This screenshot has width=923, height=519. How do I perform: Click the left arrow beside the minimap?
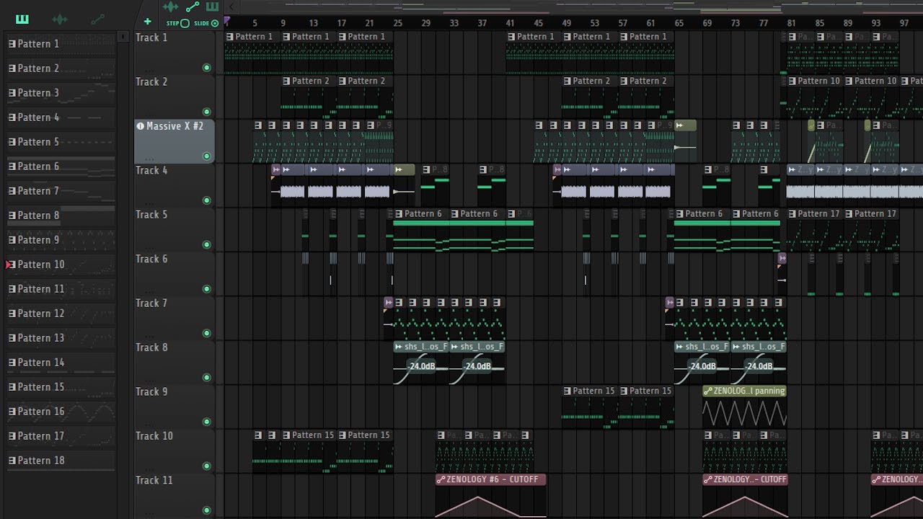pyautogui.click(x=232, y=7)
